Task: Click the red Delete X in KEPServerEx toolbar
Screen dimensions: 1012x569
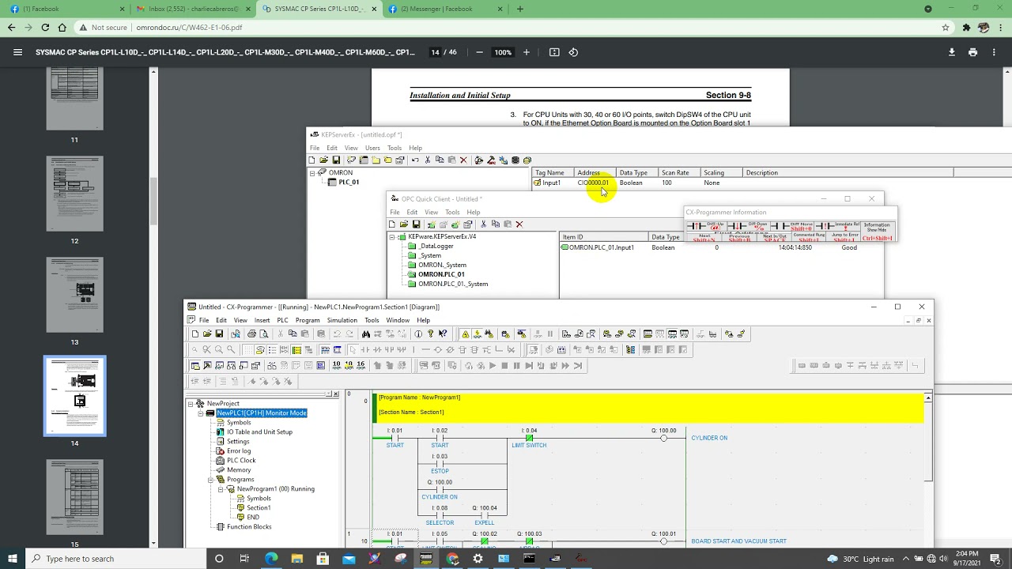Action: click(463, 160)
